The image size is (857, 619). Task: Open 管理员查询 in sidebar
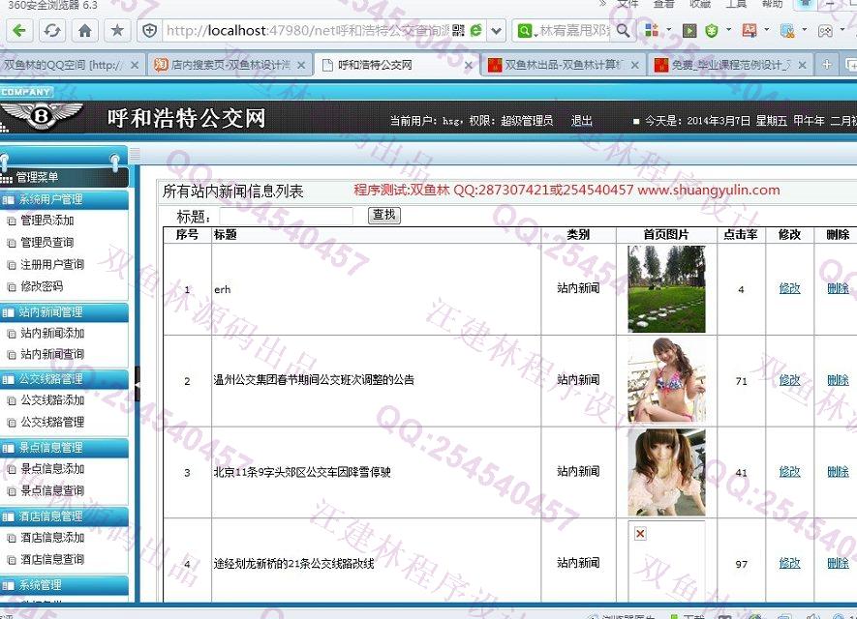pos(47,243)
